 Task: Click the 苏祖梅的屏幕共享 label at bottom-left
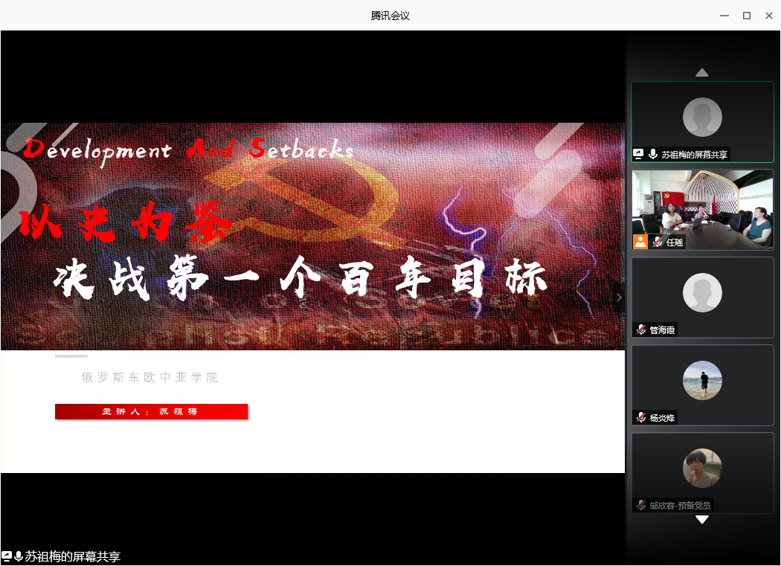pos(73,556)
